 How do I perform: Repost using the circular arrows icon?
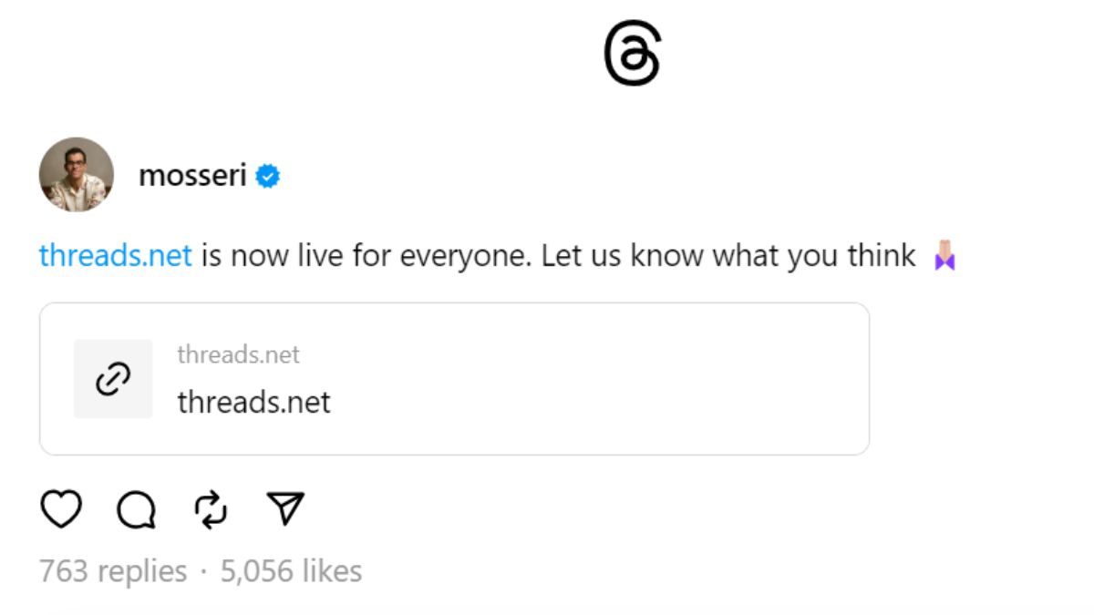212,509
